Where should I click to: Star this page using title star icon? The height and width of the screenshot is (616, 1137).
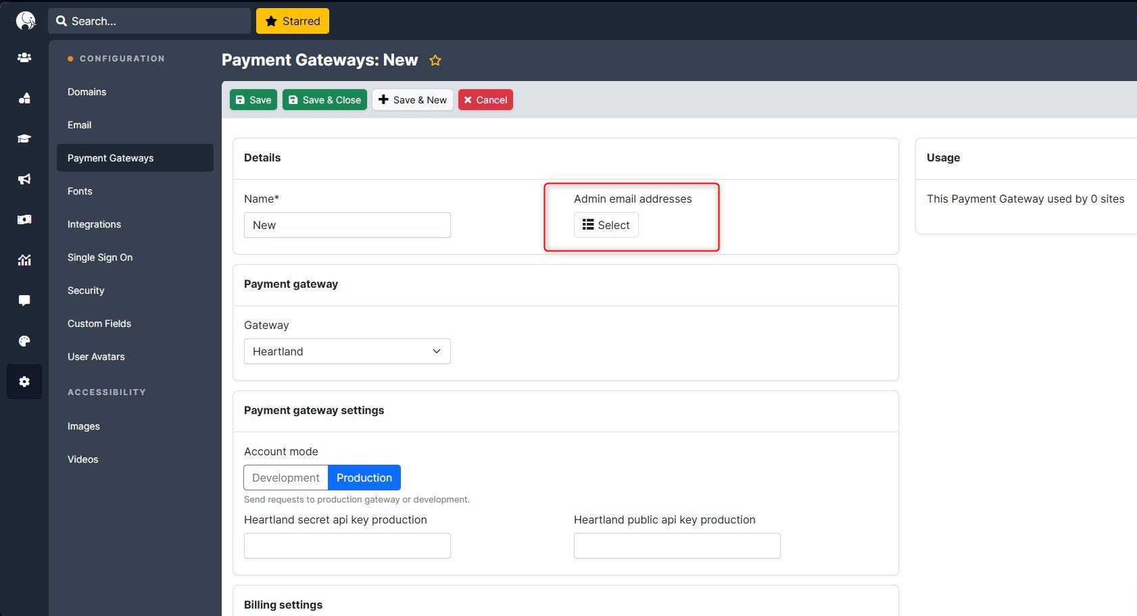[x=435, y=61]
